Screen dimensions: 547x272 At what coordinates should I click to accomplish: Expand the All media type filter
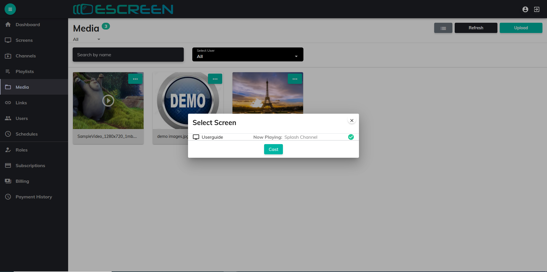coord(87,39)
